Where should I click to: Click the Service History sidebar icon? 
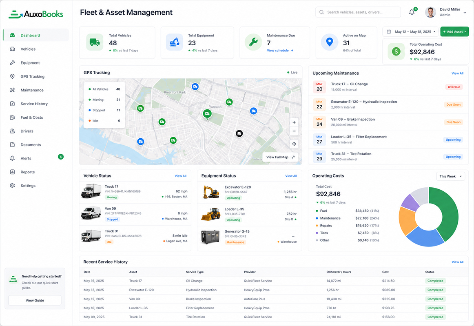pyautogui.click(x=12, y=104)
